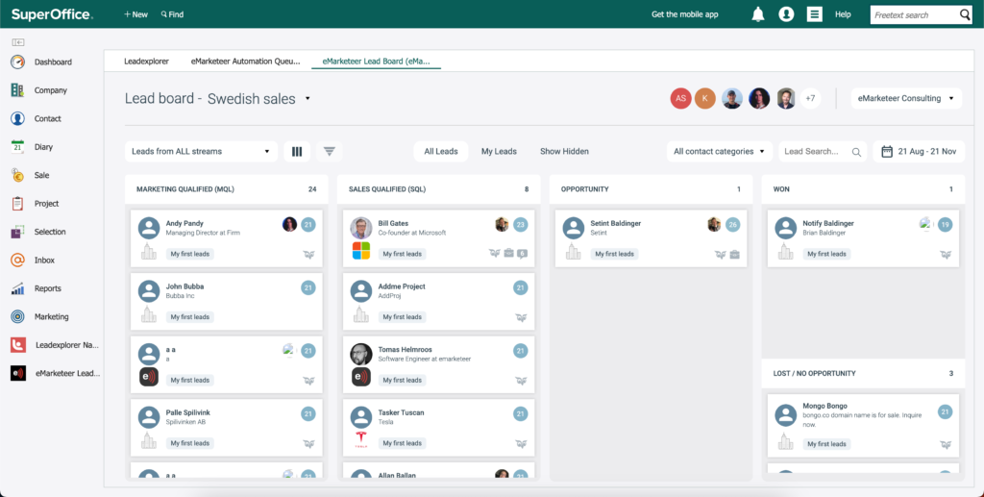Select the K team member avatar
Viewport: 984px width, 497px height.
coord(705,98)
